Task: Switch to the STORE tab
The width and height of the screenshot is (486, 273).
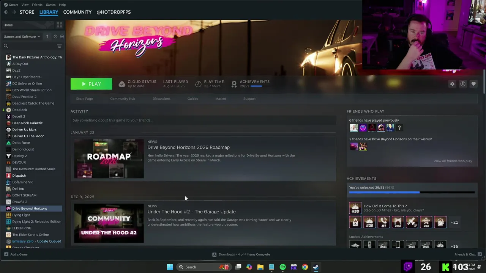Action: coord(27,12)
